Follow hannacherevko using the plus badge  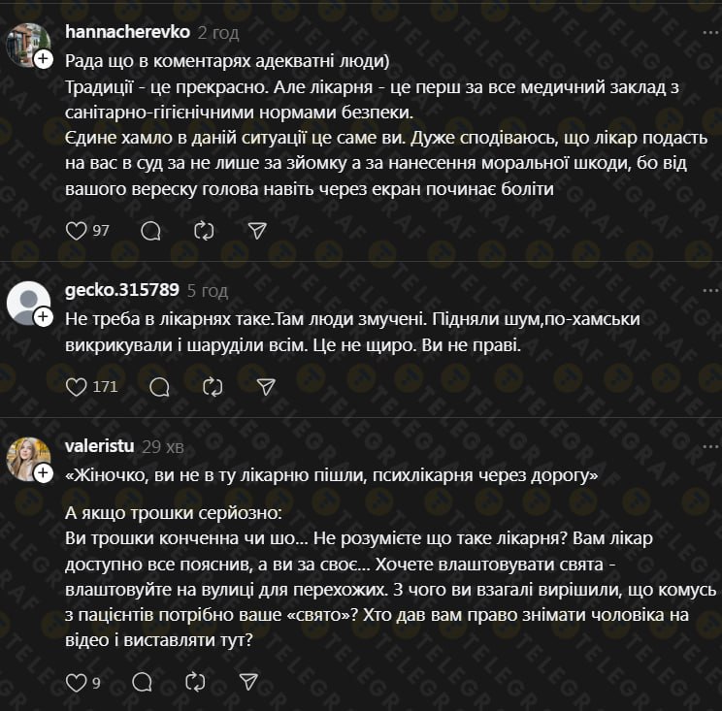coord(44,60)
